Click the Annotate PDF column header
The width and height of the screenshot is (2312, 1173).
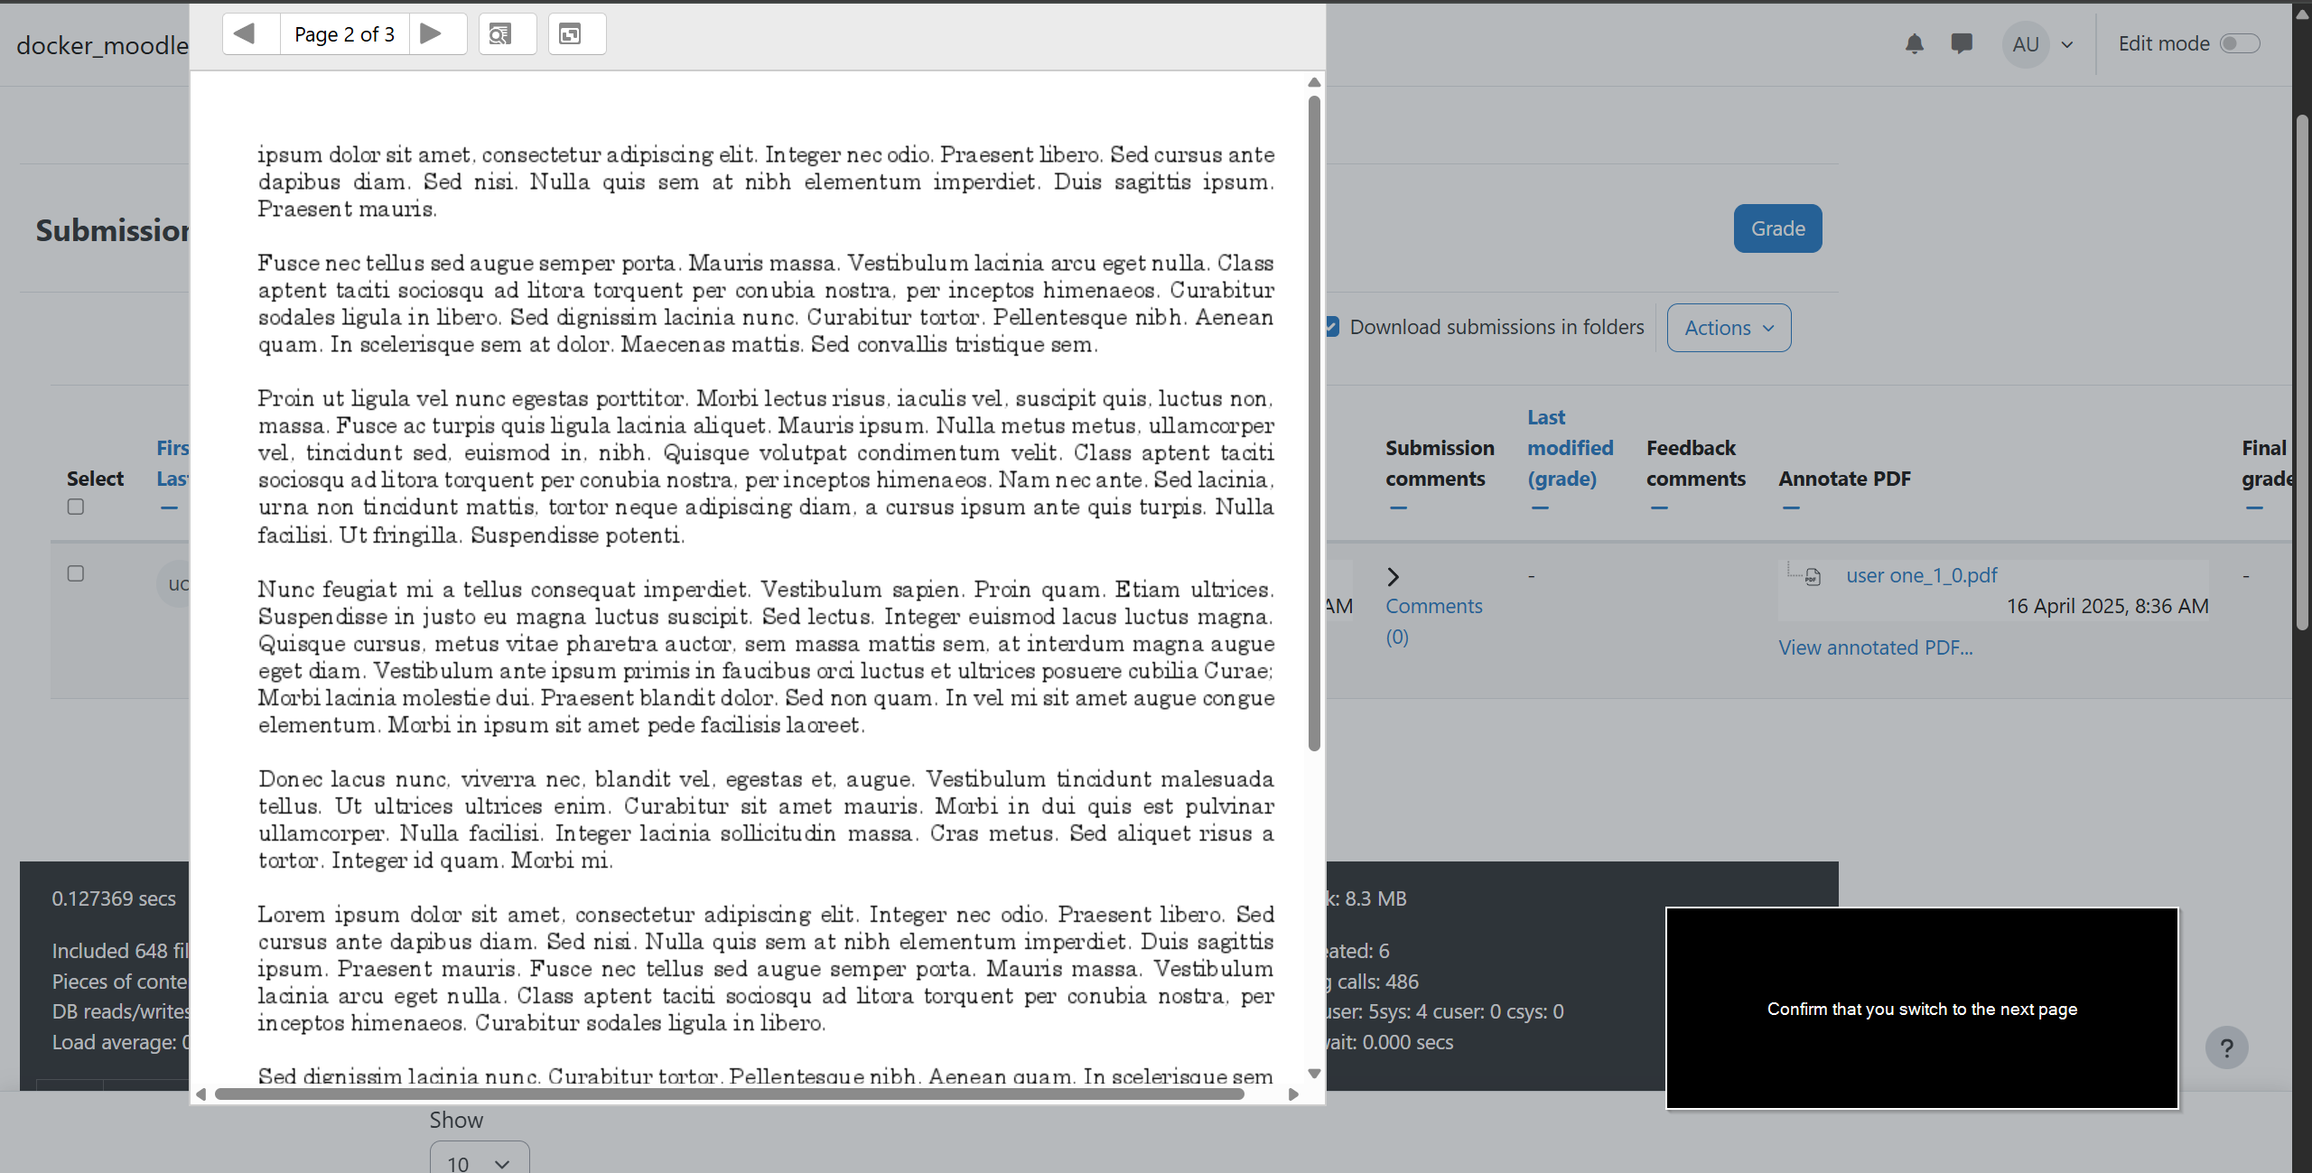click(x=1844, y=479)
